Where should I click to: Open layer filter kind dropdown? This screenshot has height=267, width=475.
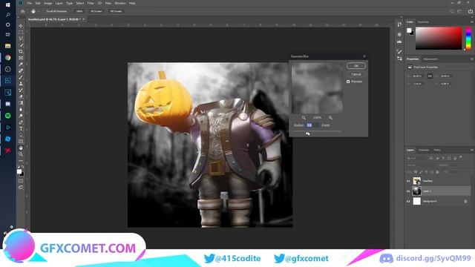(416, 158)
